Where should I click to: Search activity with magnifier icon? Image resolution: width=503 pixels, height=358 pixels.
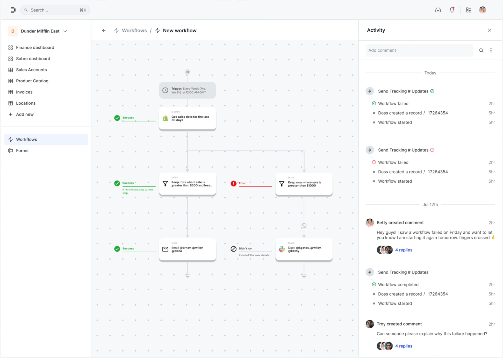click(481, 51)
